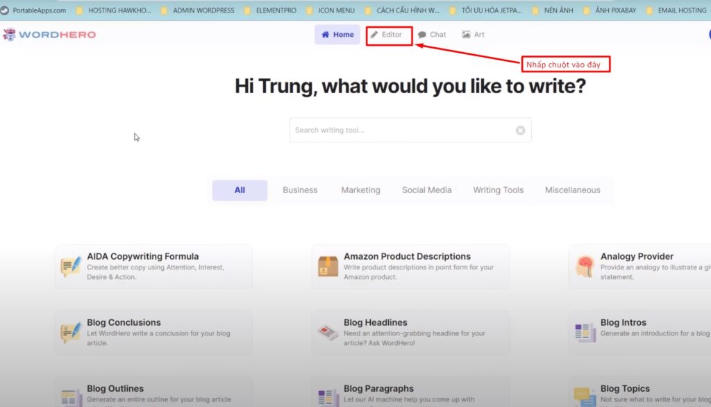
Task: Select the Writing Tools category filter
Action: pyautogui.click(x=499, y=190)
